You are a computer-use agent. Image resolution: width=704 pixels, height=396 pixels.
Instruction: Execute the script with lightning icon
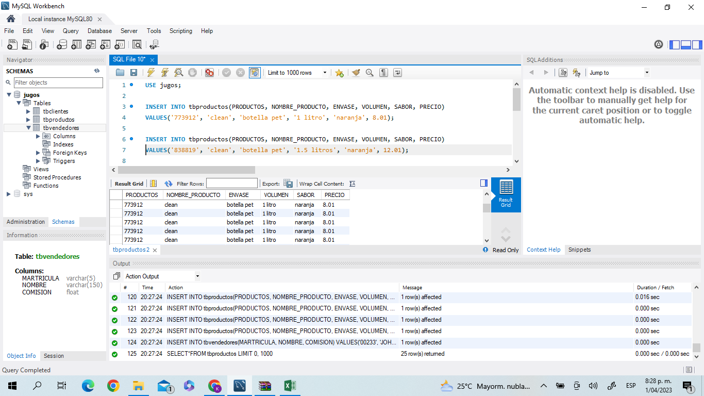tap(151, 73)
